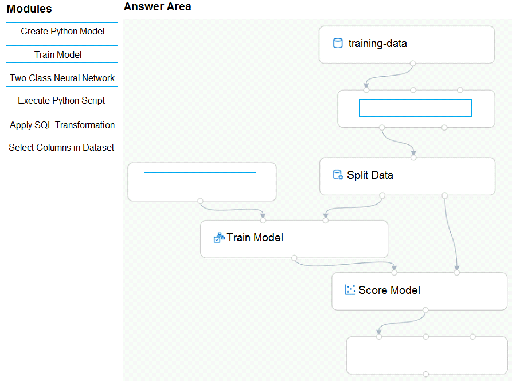This screenshot has height=381, width=512.
Task: Click the empty slot feeding Train Model
Action: click(x=200, y=182)
